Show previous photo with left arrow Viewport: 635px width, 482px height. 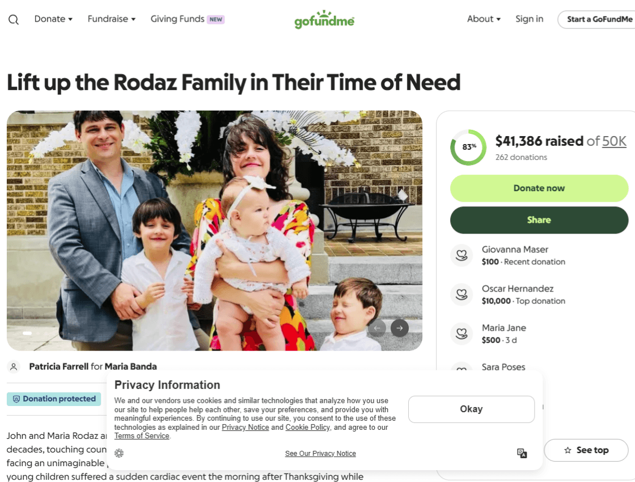coord(377,328)
